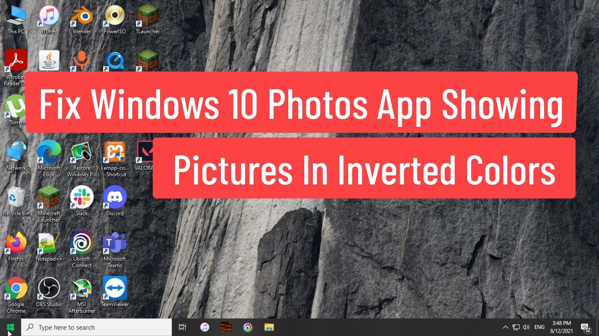This screenshot has height=336, width=599.
Task: Open the volume control in tray
Action: point(526,327)
